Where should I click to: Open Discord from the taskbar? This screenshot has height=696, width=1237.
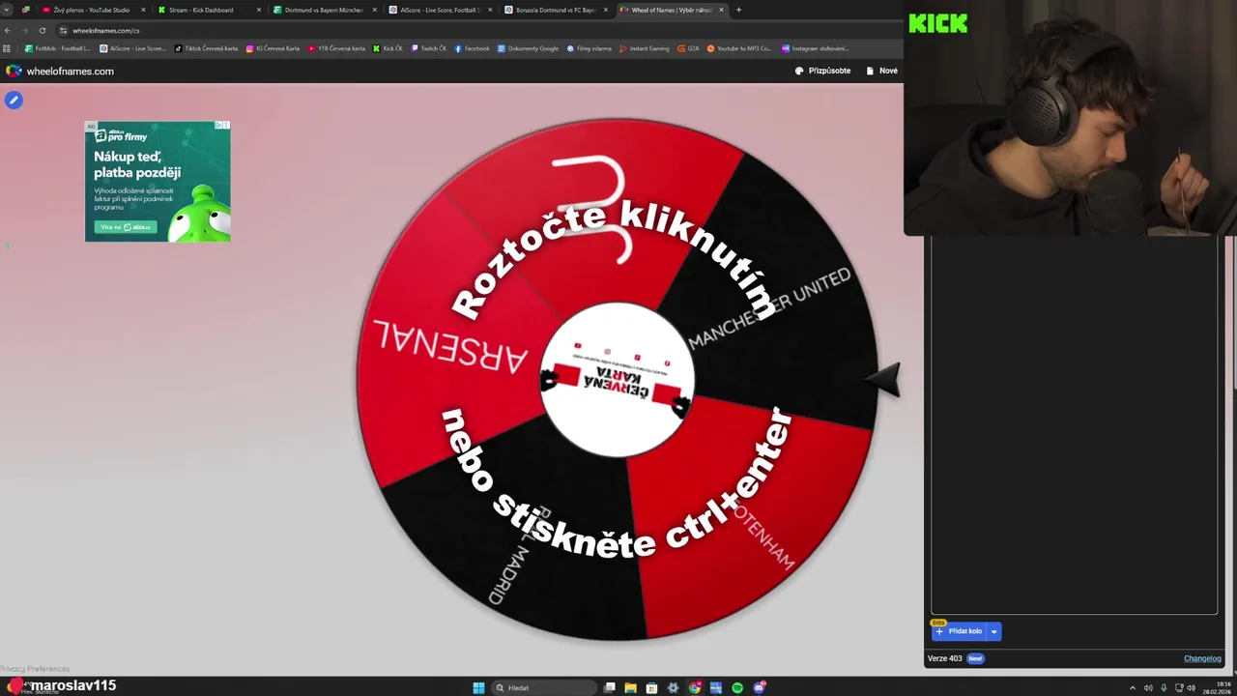(759, 687)
